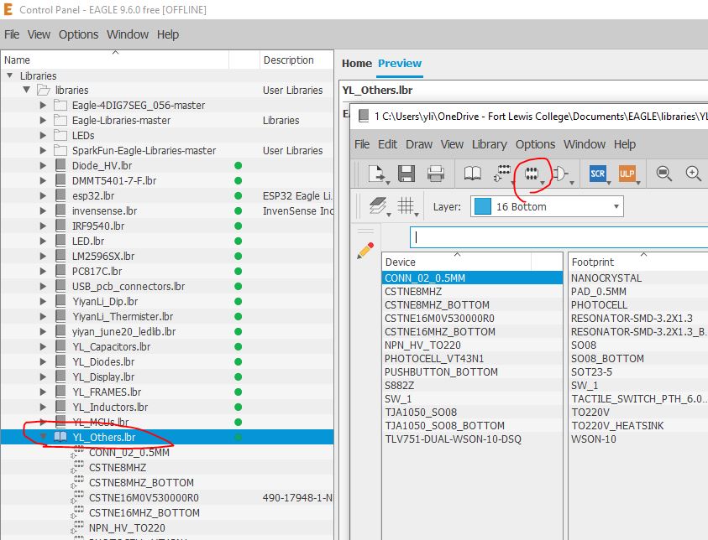Expand the Eagle-4DIG7SEG_056-master folder
The height and width of the screenshot is (540, 708).
(x=43, y=105)
